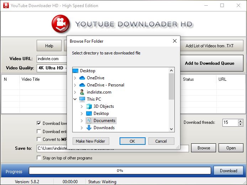
Task: Click the Video URL input field
Action: pyautogui.click(x=52, y=59)
